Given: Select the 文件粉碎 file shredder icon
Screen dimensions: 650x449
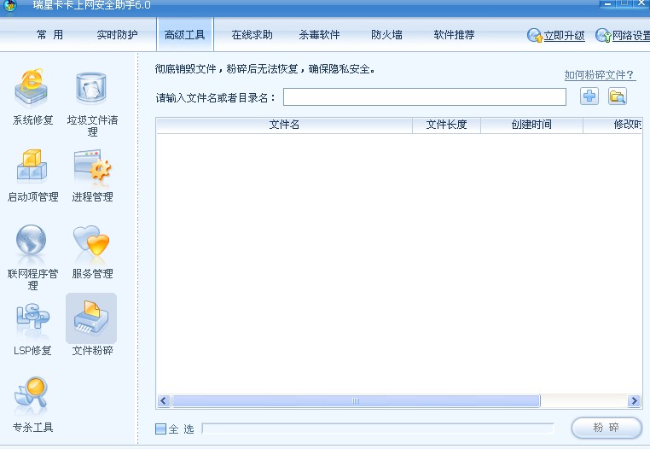Looking at the screenshot, I should click(x=91, y=318).
